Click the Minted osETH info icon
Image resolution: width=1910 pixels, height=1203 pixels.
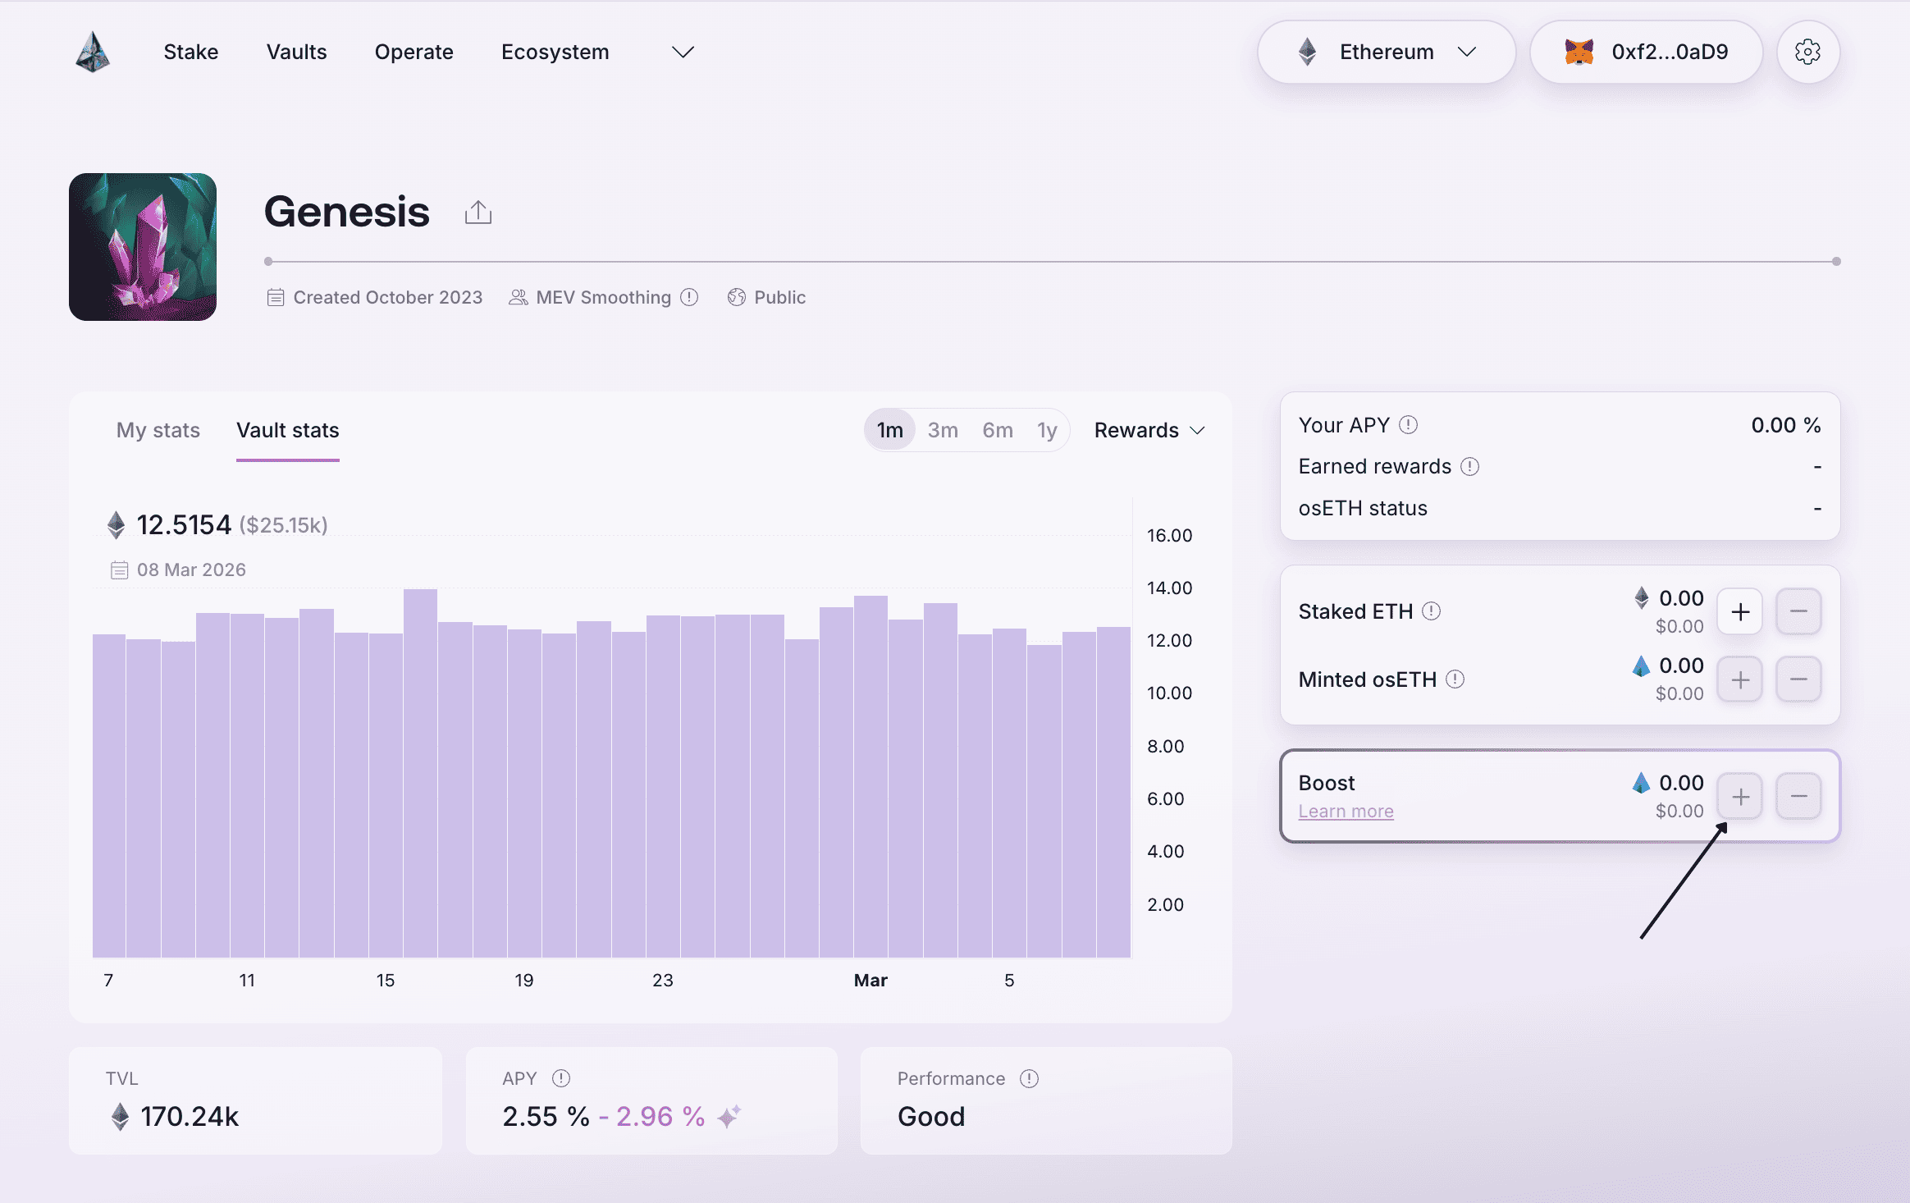click(1455, 679)
